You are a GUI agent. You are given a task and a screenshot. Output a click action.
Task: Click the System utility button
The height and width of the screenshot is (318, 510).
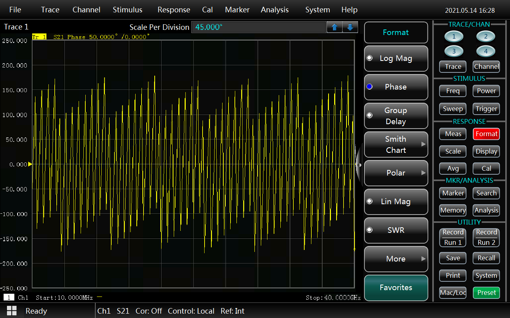click(x=486, y=275)
